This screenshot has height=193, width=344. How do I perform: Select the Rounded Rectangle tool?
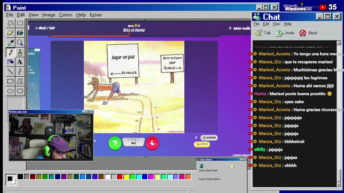coord(20,91)
